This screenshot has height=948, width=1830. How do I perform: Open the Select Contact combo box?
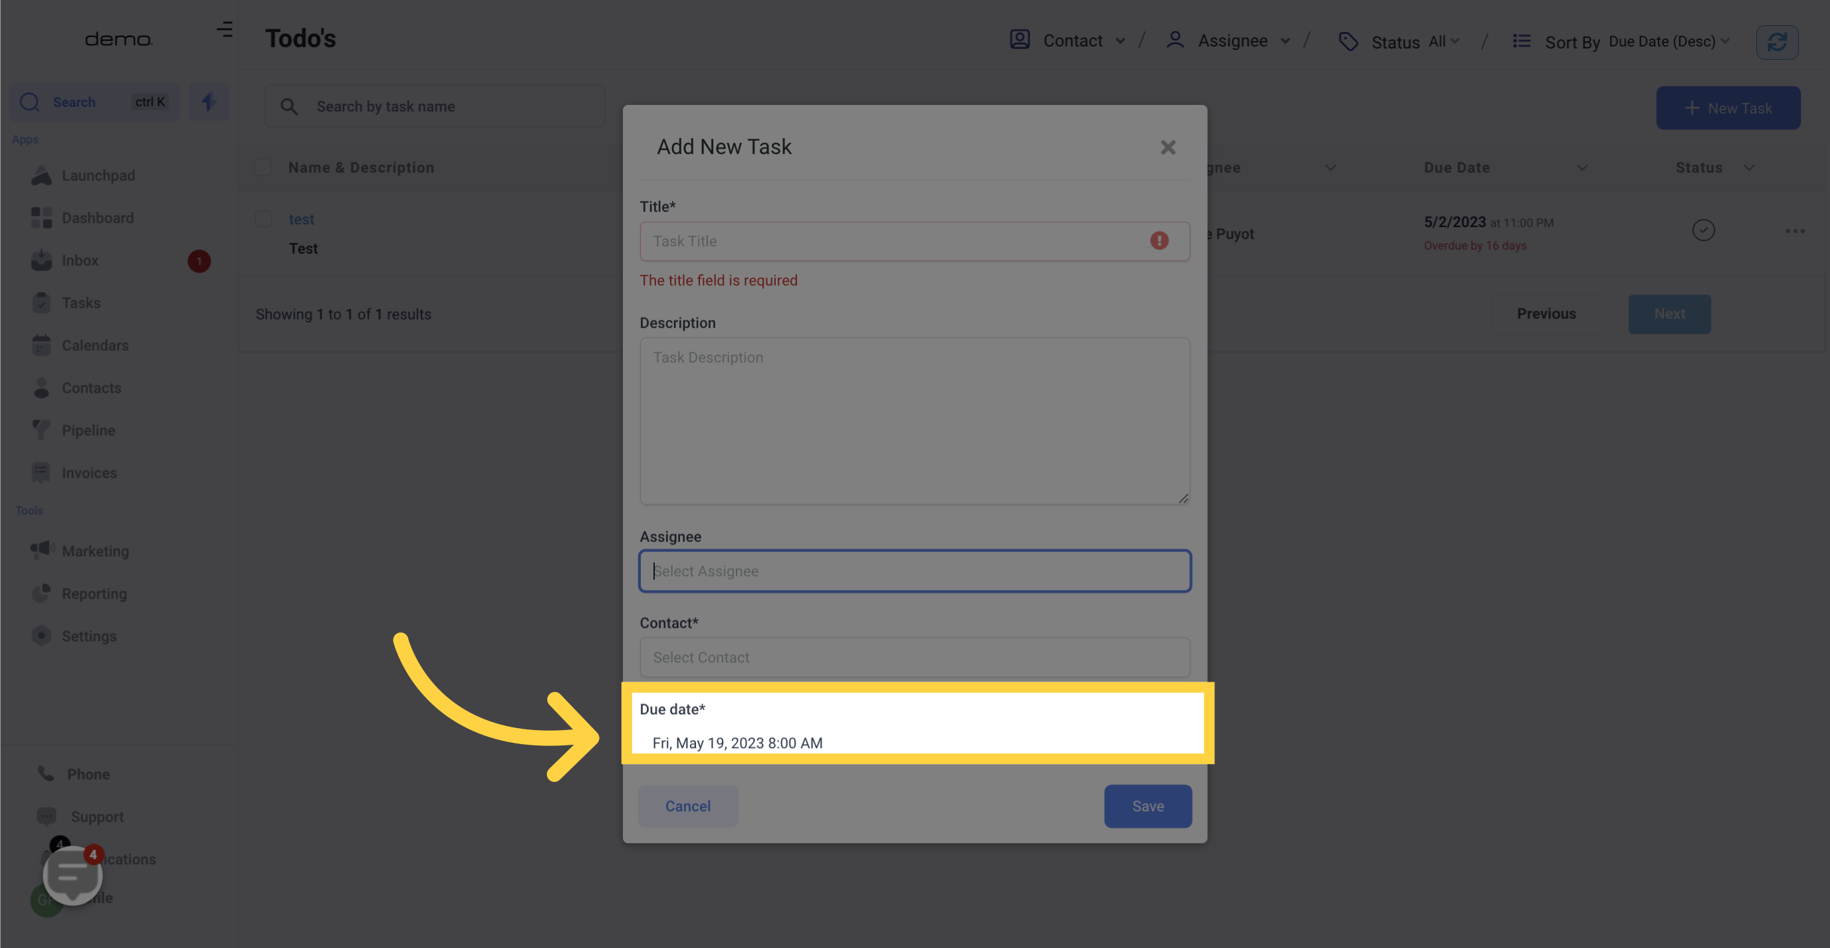915,658
